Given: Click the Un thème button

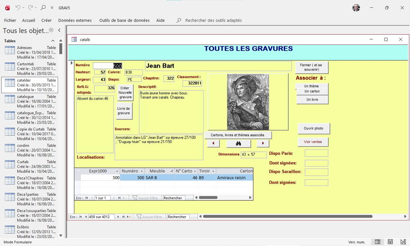Looking at the screenshot, I should [x=312, y=86].
